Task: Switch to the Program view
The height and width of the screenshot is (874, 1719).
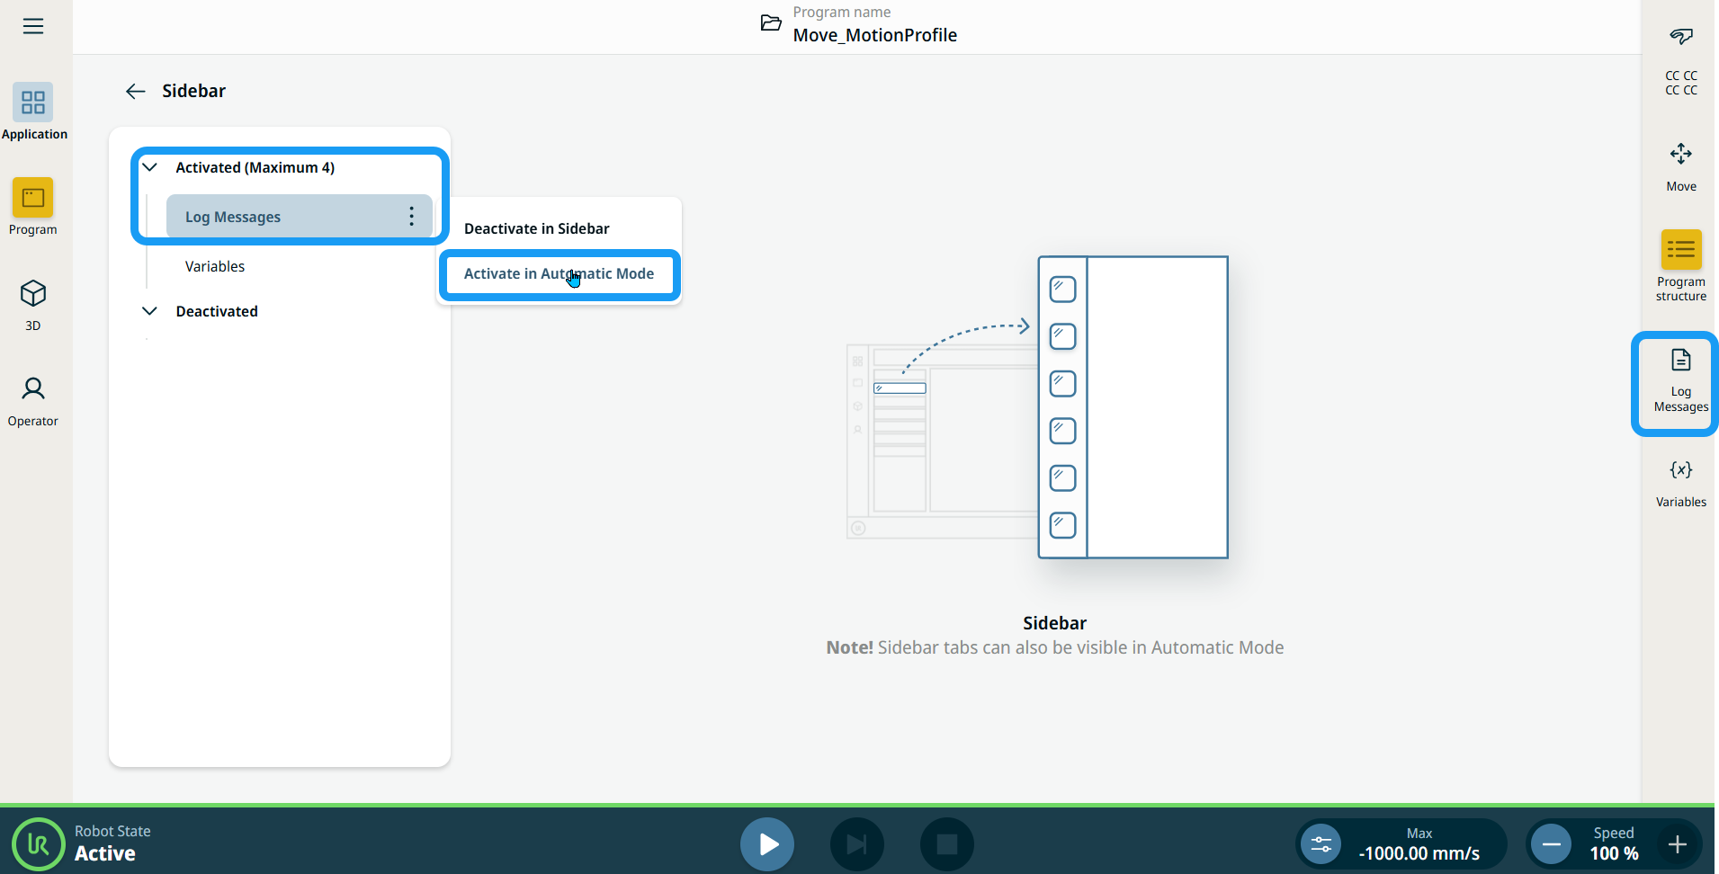Action: [x=33, y=207]
